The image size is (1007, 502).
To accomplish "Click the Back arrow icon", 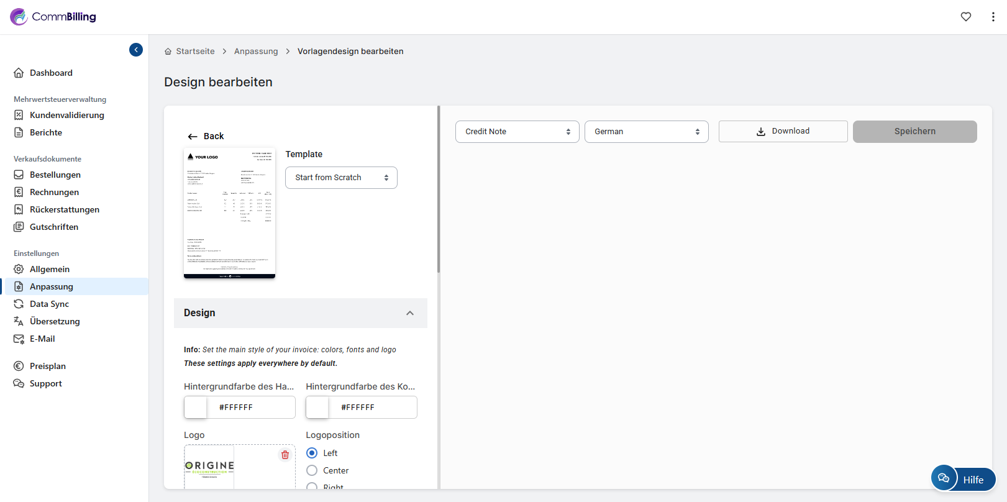I will point(193,137).
